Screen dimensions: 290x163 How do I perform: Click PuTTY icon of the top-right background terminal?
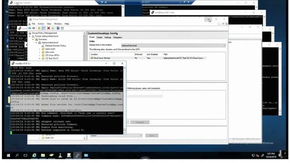point(153,13)
